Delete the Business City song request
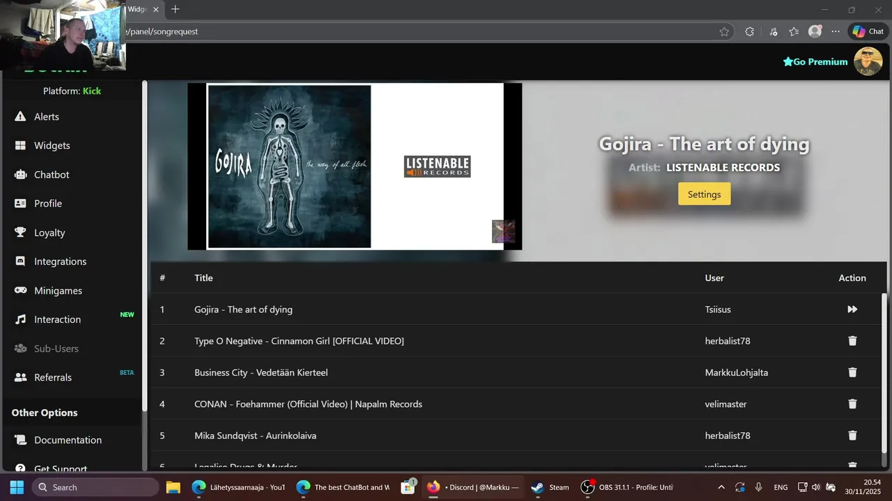Screen dimensions: 892x501 click(x=852, y=372)
